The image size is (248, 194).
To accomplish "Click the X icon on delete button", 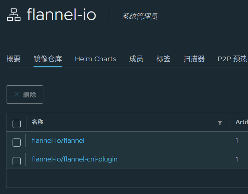I will [x=17, y=94].
